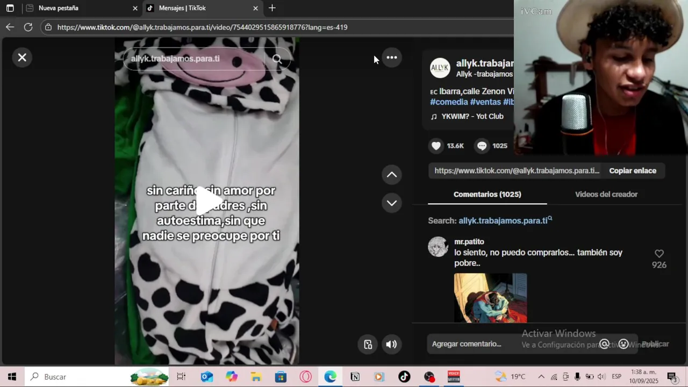The height and width of the screenshot is (387, 688).
Task: Open the microphone tray icon
Action: pos(577,377)
